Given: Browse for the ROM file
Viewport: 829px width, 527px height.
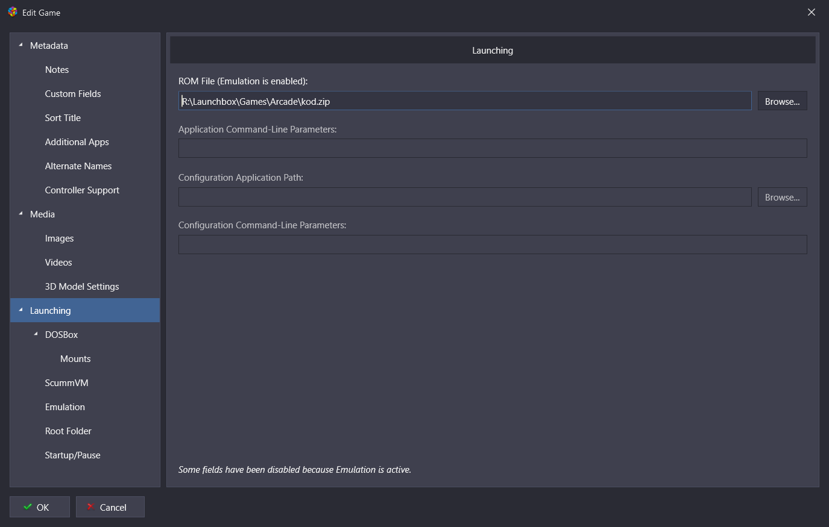Looking at the screenshot, I should coord(782,101).
